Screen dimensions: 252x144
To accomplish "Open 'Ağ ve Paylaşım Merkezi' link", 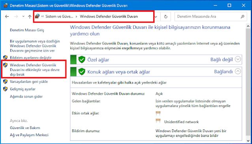I will (29, 135).
